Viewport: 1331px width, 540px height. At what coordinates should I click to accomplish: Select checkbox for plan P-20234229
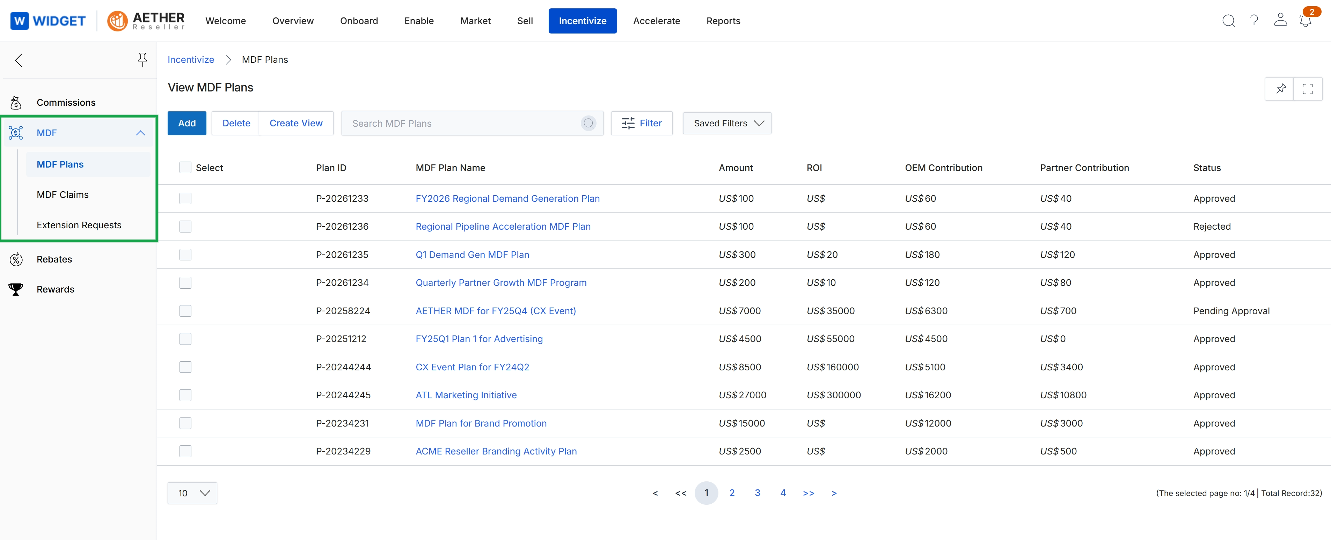click(185, 451)
